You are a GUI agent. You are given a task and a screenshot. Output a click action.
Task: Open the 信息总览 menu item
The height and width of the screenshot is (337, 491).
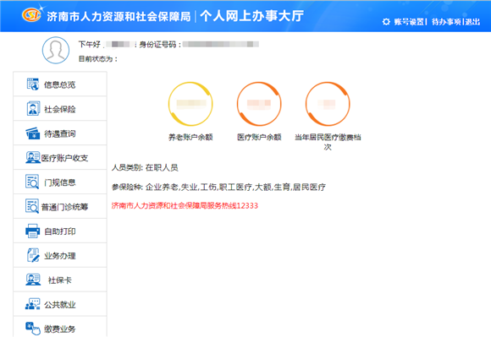click(60, 84)
